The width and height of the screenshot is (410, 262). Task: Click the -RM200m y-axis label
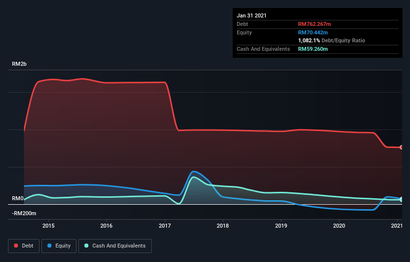click(x=24, y=213)
